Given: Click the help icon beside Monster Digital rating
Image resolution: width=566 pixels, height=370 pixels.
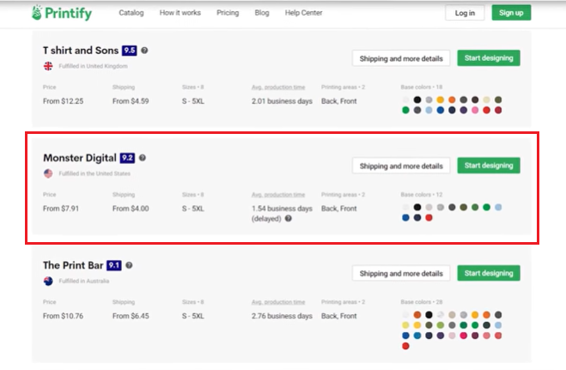Looking at the screenshot, I should click(x=143, y=158).
